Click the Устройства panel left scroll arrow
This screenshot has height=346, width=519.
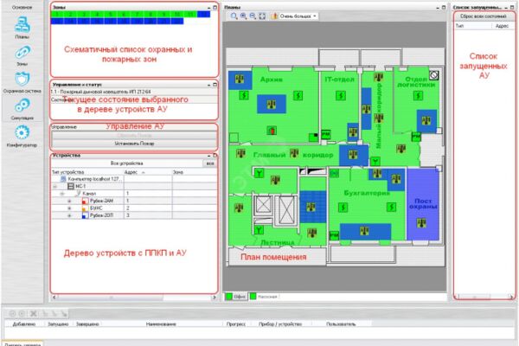tap(54, 298)
